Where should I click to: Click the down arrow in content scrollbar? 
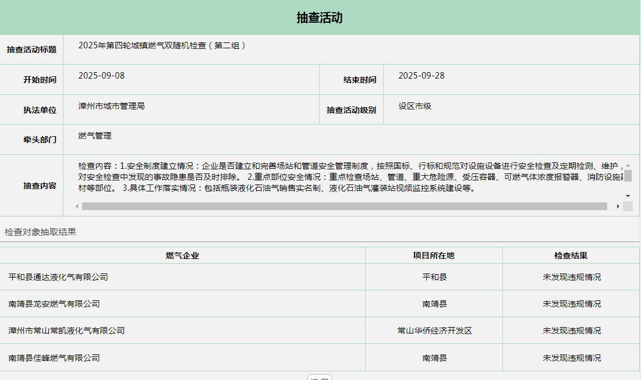(x=628, y=196)
